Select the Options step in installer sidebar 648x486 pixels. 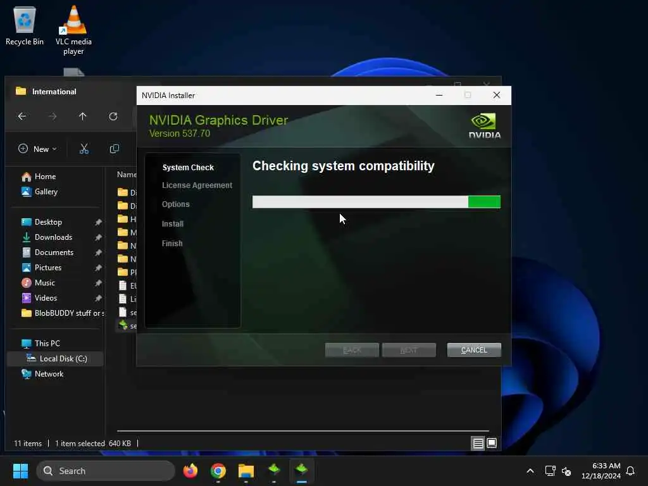(176, 204)
